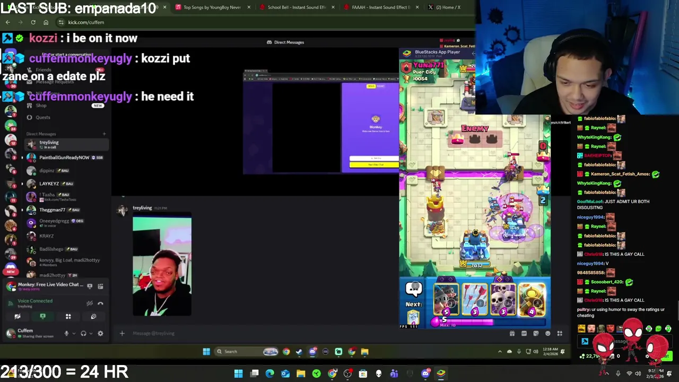Open the Theggman77 direct message
This screenshot has height=382, width=679.
66,210
